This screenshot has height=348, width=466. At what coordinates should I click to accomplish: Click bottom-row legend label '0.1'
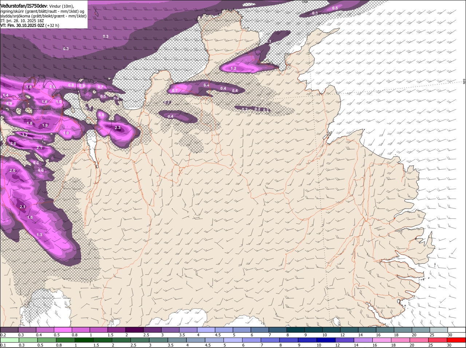pyautogui.click(x=3, y=345)
